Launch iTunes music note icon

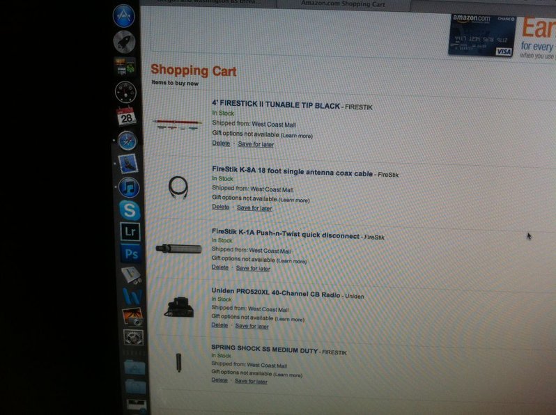point(128,187)
